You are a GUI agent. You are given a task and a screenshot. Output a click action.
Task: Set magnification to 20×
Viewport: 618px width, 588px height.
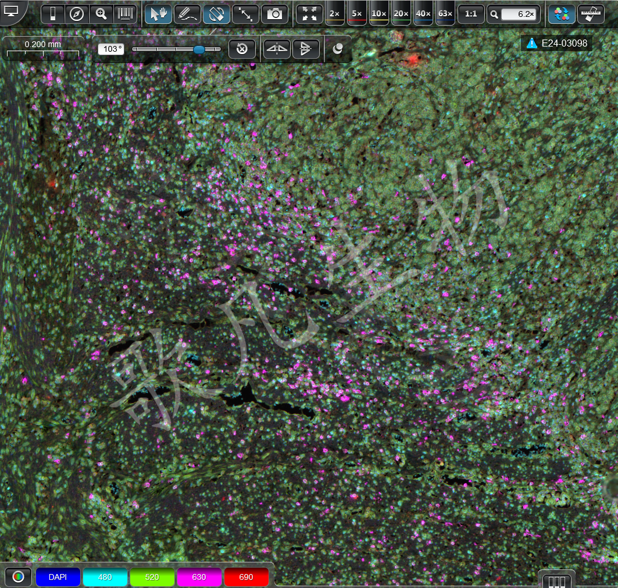coord(401,14)
